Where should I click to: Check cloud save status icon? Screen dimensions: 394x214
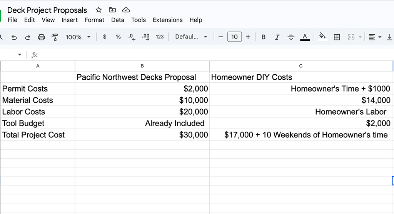(x=126, y=10)
